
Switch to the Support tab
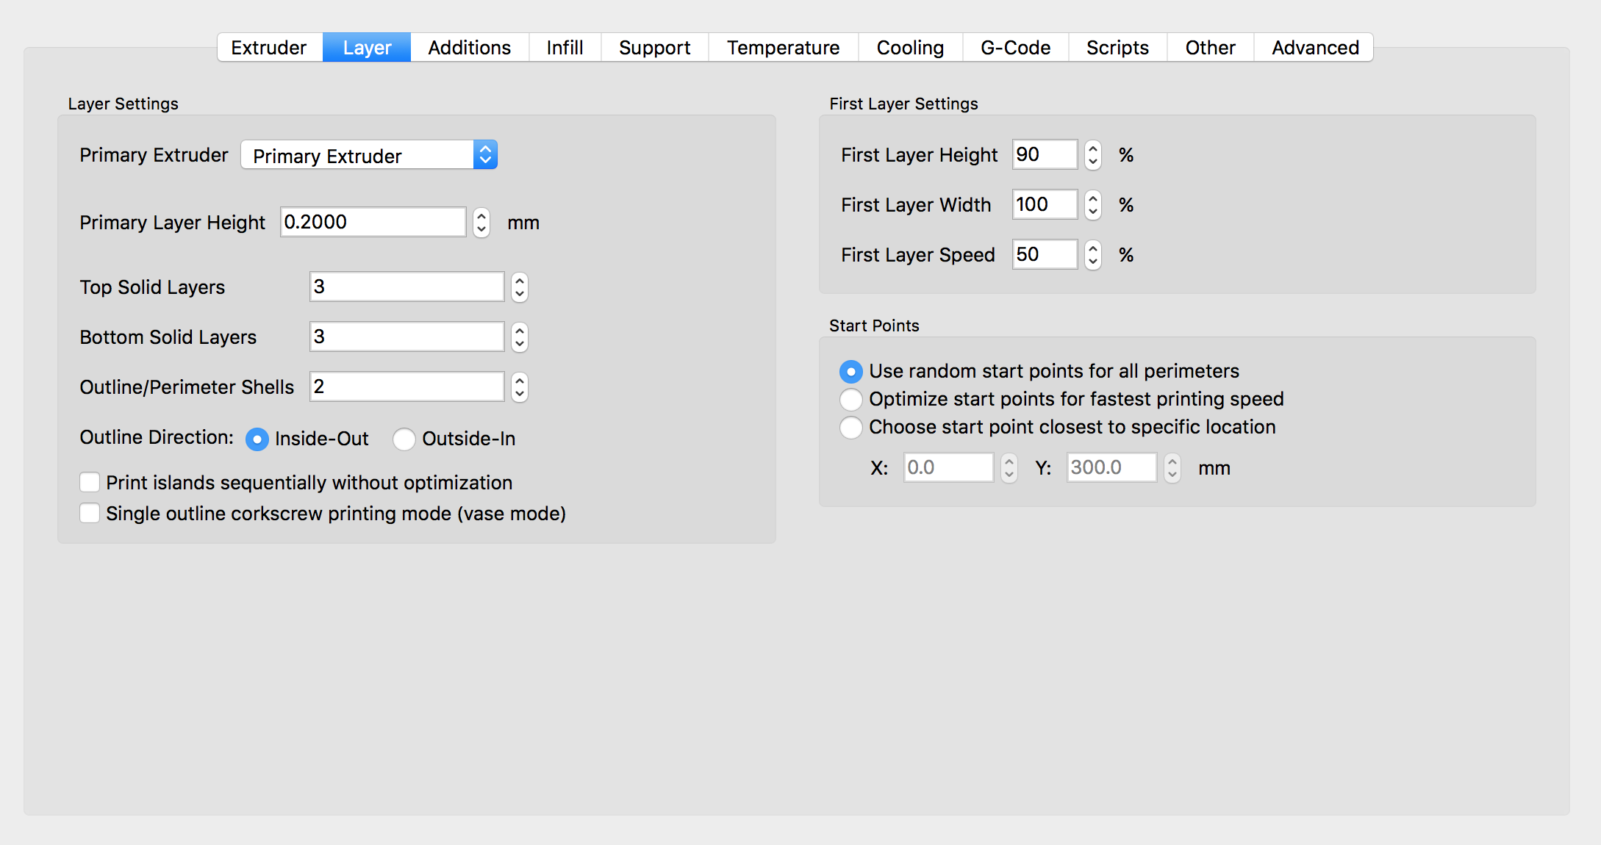tap(654, 48)
